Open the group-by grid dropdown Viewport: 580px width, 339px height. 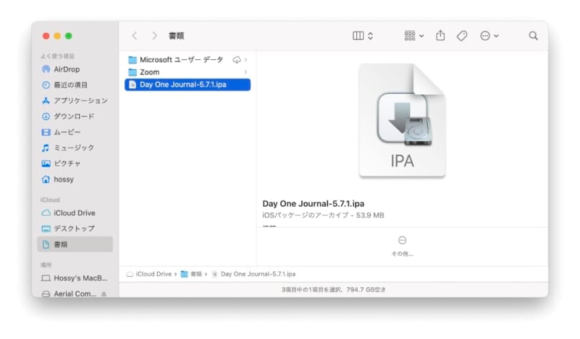point(414,35)
